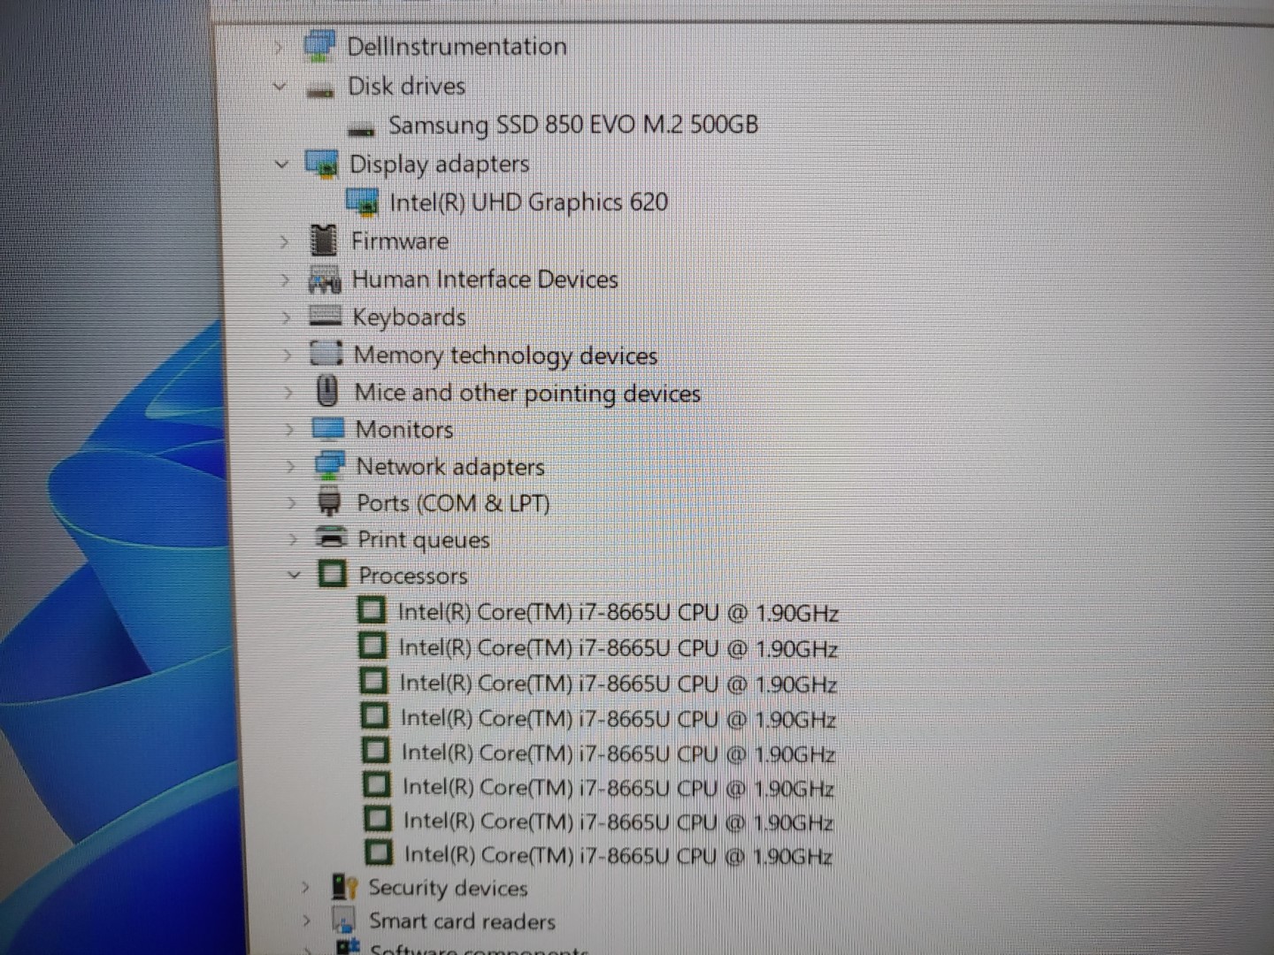
Task: Expand the Human Interface Devices node
Action: [284, 280]
